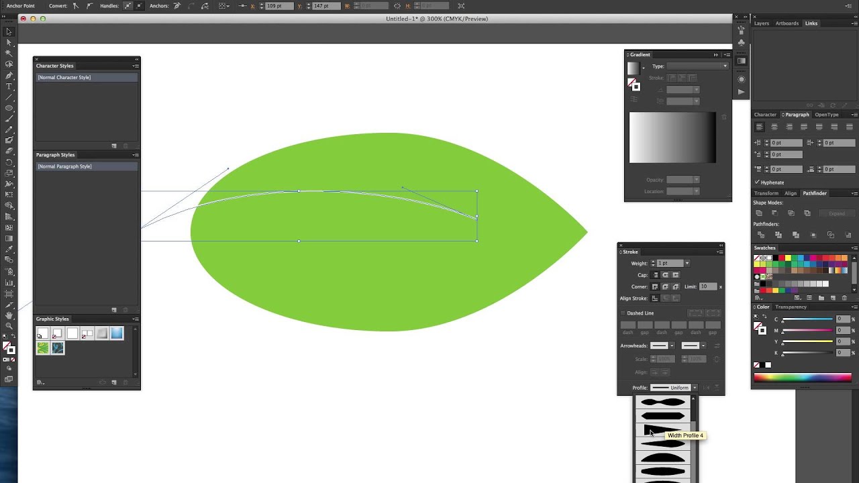Open the stroke Weight dropdown arrow

tap(687, 263)
